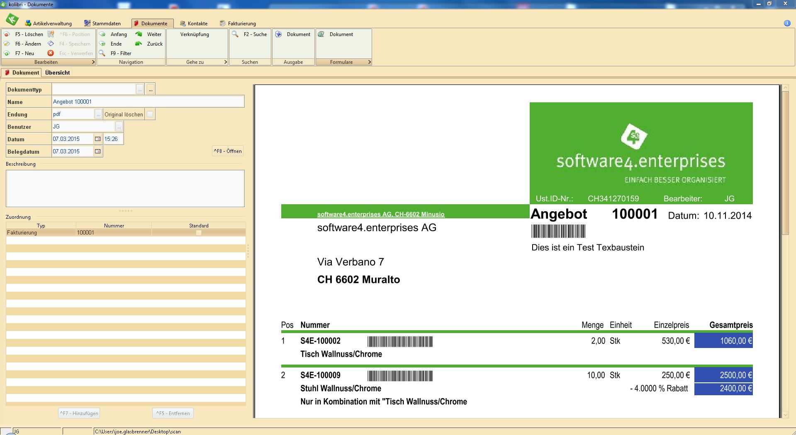The image size is (796, 435).
Task: Click scroll up arrow of preview
Action: [x=785, y=88]
